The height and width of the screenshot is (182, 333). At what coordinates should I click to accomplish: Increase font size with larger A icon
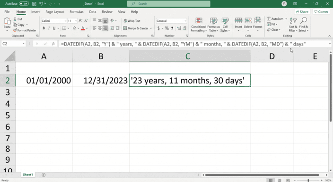(x=80, y=21)
